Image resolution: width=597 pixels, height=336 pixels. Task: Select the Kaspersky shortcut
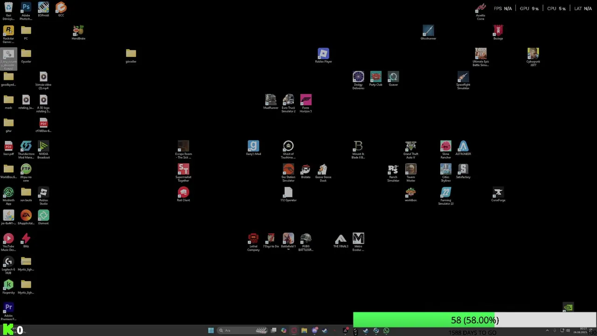(x=8, y=287)
